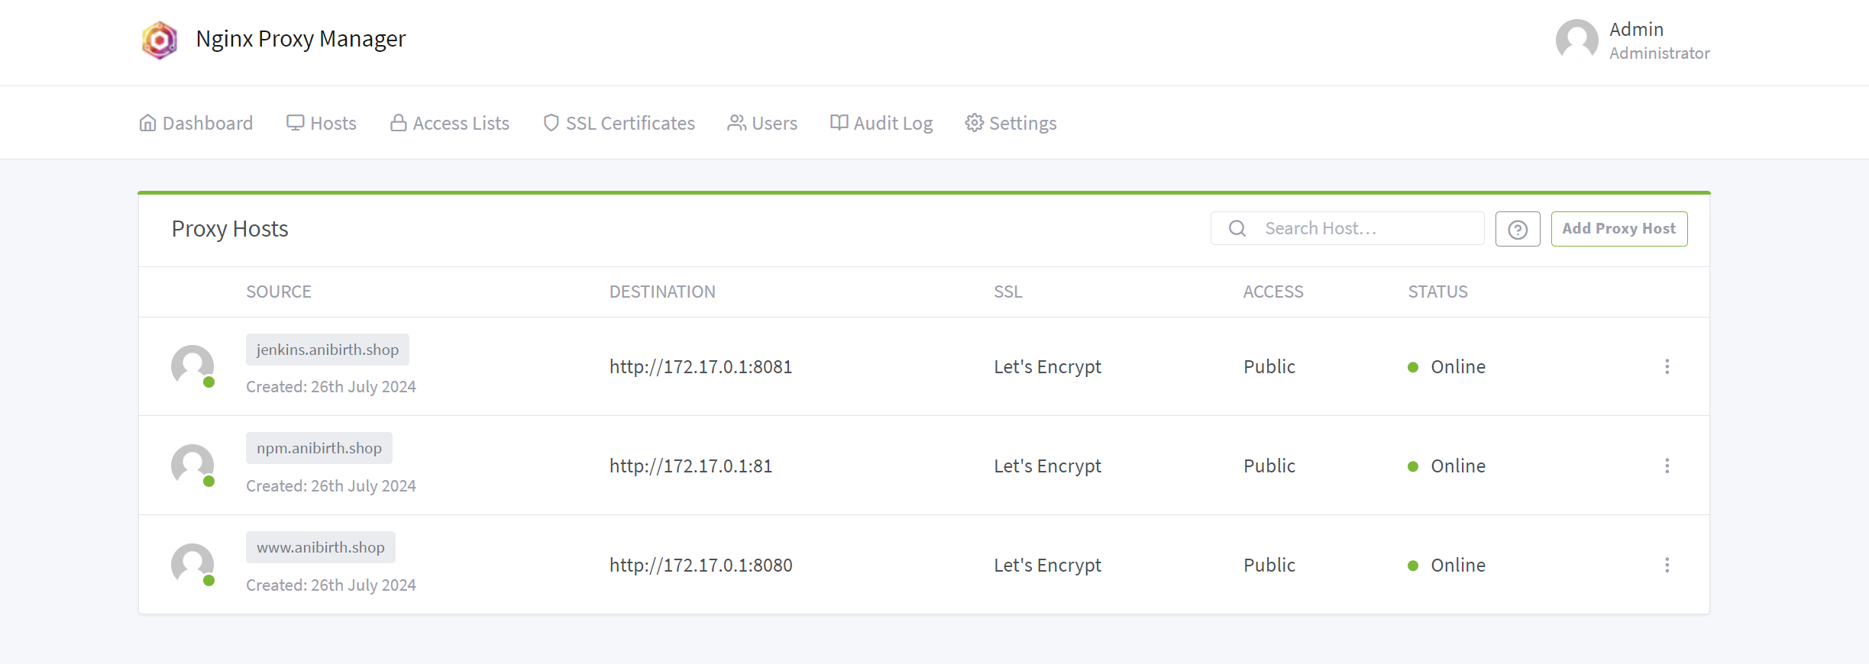The width and height of the screenshot is (1869, 664).
Task: Click created date under www.anibirth.shop
Action: [331, 585]
